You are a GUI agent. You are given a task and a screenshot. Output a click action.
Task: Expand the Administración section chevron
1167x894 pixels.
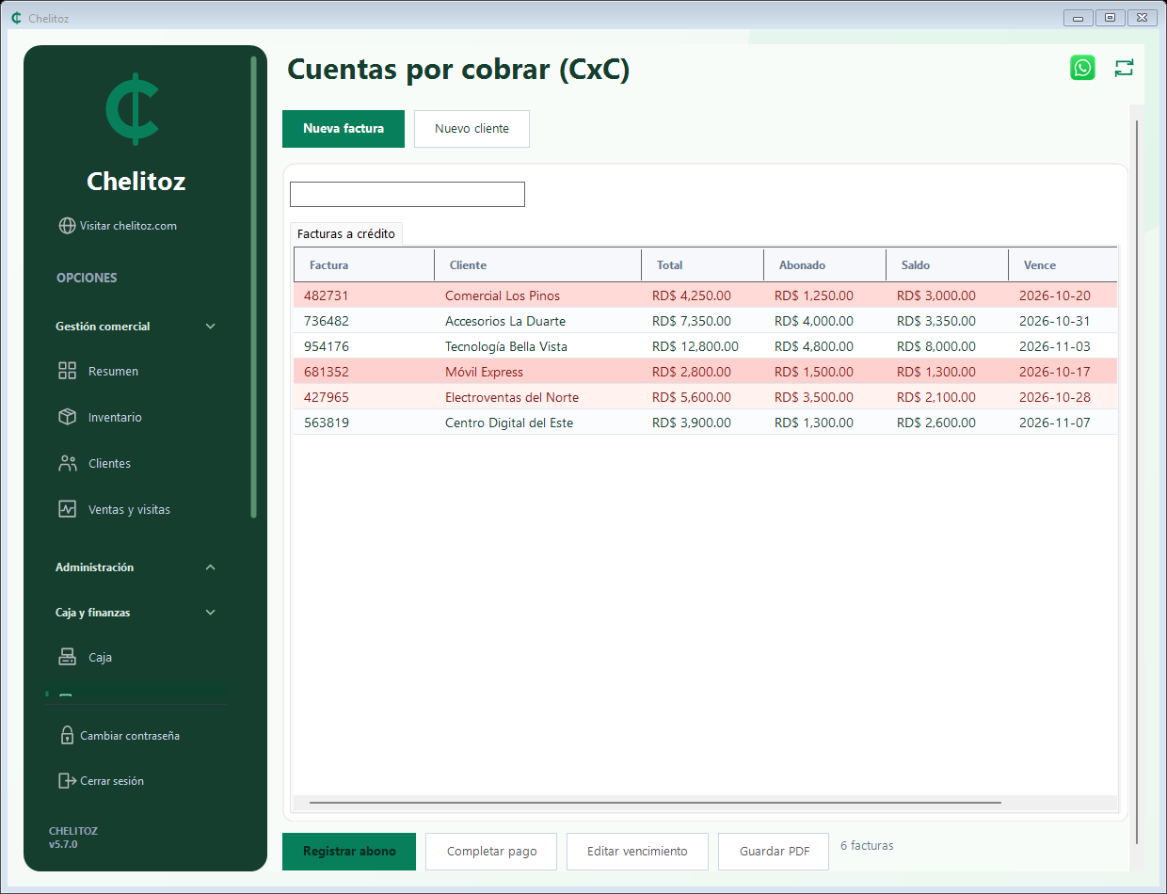[x=211, y=567]
